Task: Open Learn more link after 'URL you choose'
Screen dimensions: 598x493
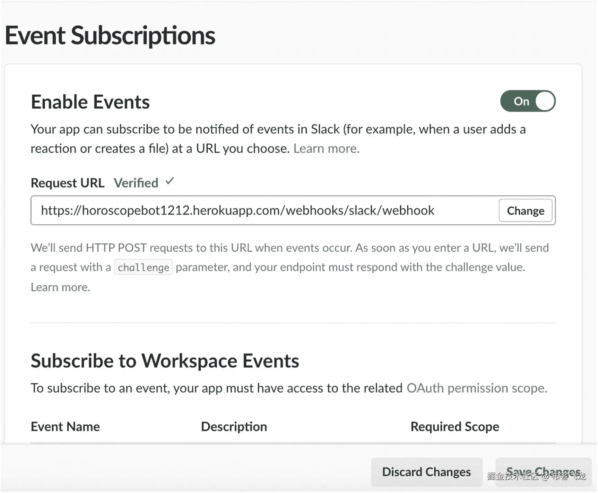Action: point(326,149)
